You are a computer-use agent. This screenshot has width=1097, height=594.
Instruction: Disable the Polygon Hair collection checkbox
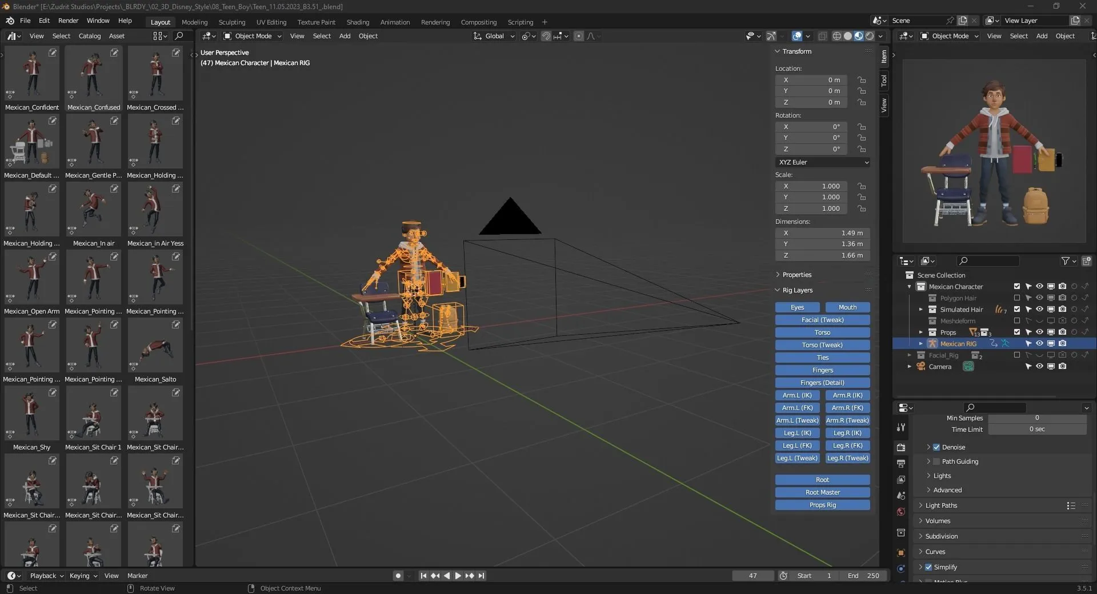click(x=1016, y=298)
